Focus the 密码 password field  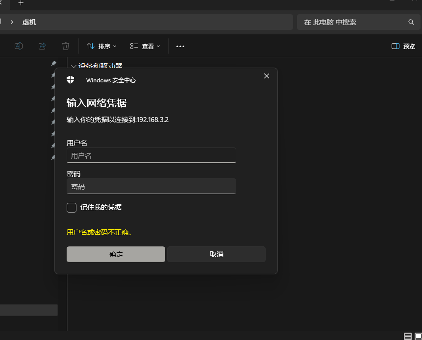151,186
